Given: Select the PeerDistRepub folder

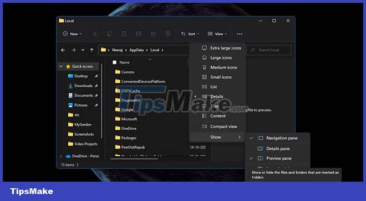Looking at the screenshot, I should point(133,147).
